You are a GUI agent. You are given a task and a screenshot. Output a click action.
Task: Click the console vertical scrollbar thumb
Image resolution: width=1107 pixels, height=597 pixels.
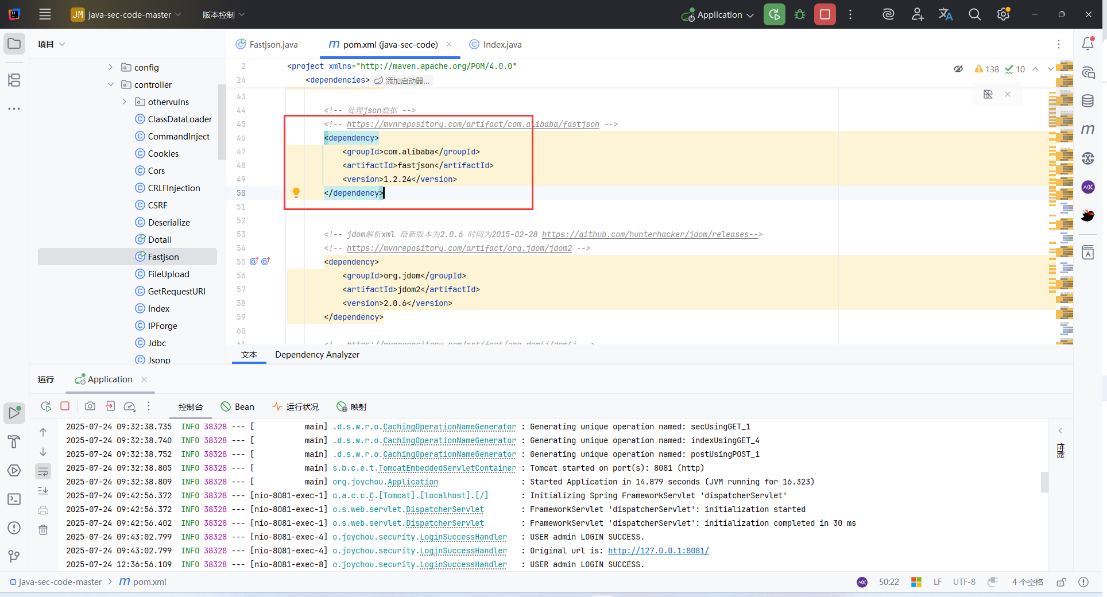(x=1044, y=482)
